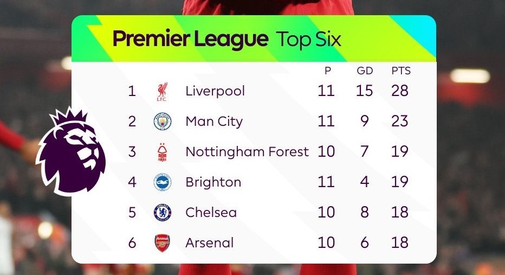Click Liverpool's 28 points value
This screenshot has width=505, height=275.
tap(400, 91)
